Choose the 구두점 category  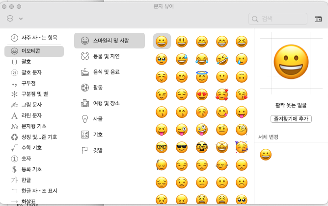(x=34, y=83)
